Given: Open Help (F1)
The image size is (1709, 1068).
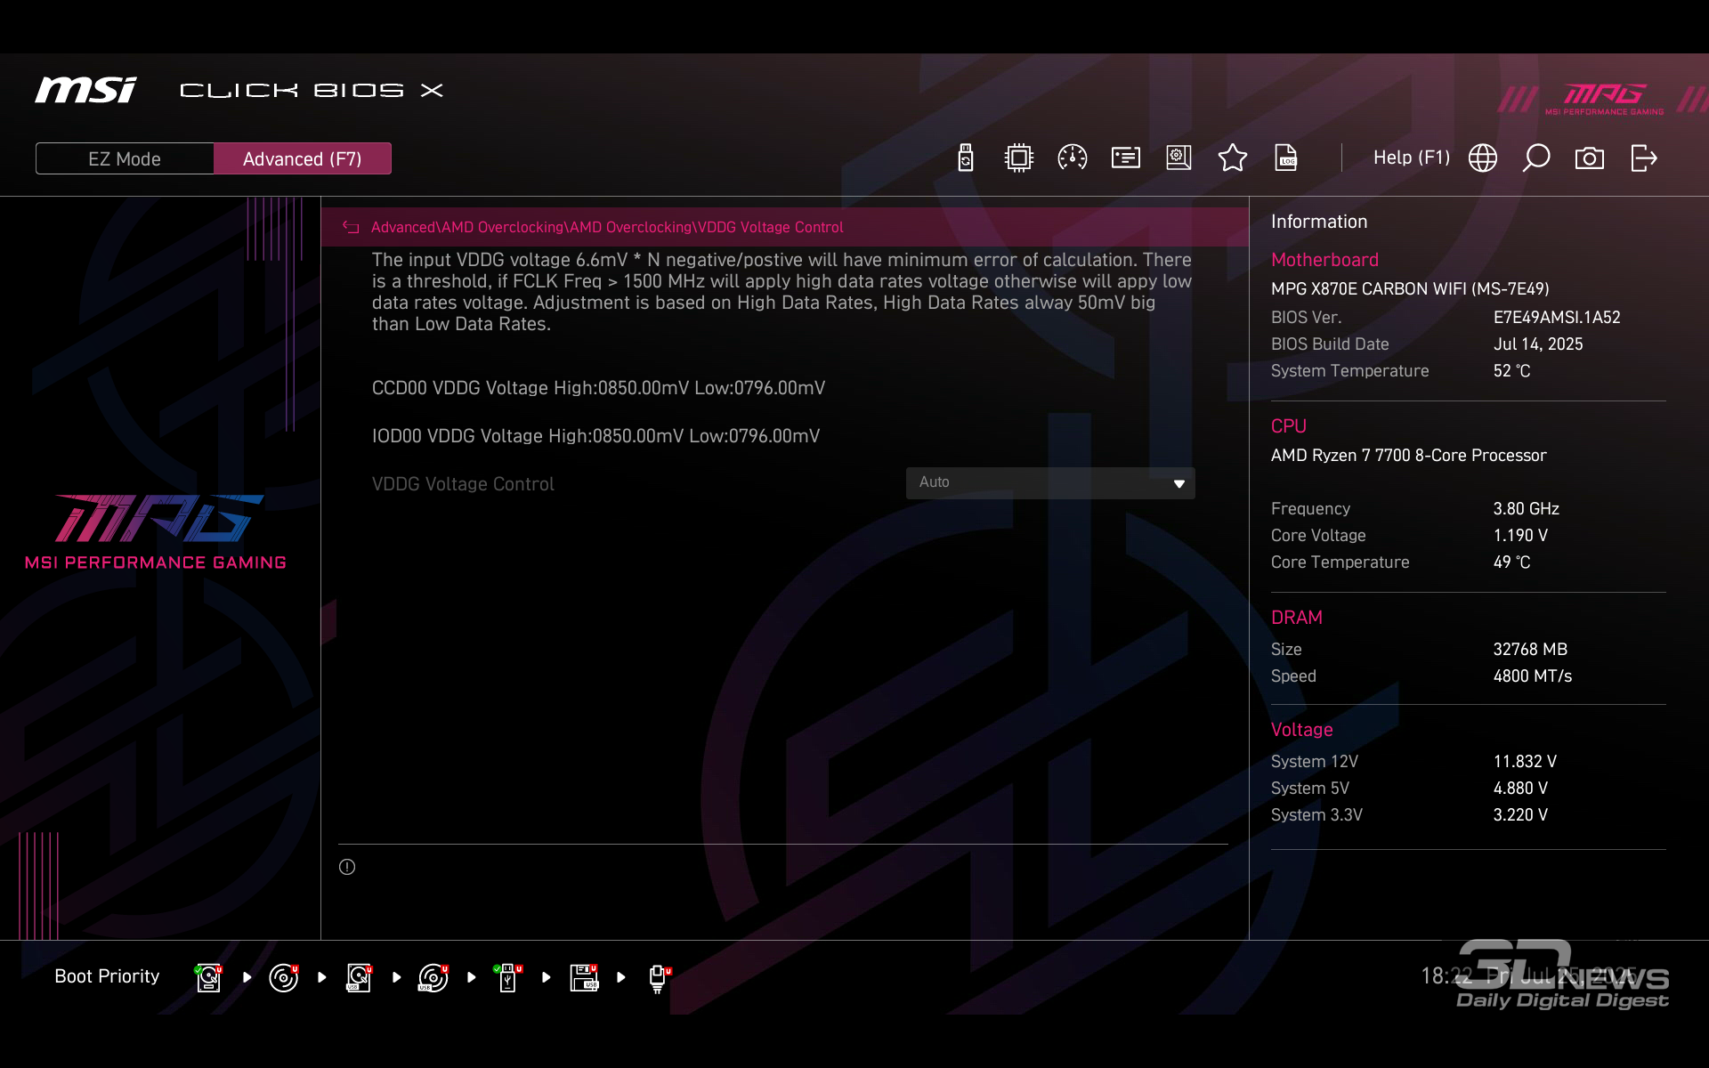Looking at the screenshot, I should [1412, 158].
